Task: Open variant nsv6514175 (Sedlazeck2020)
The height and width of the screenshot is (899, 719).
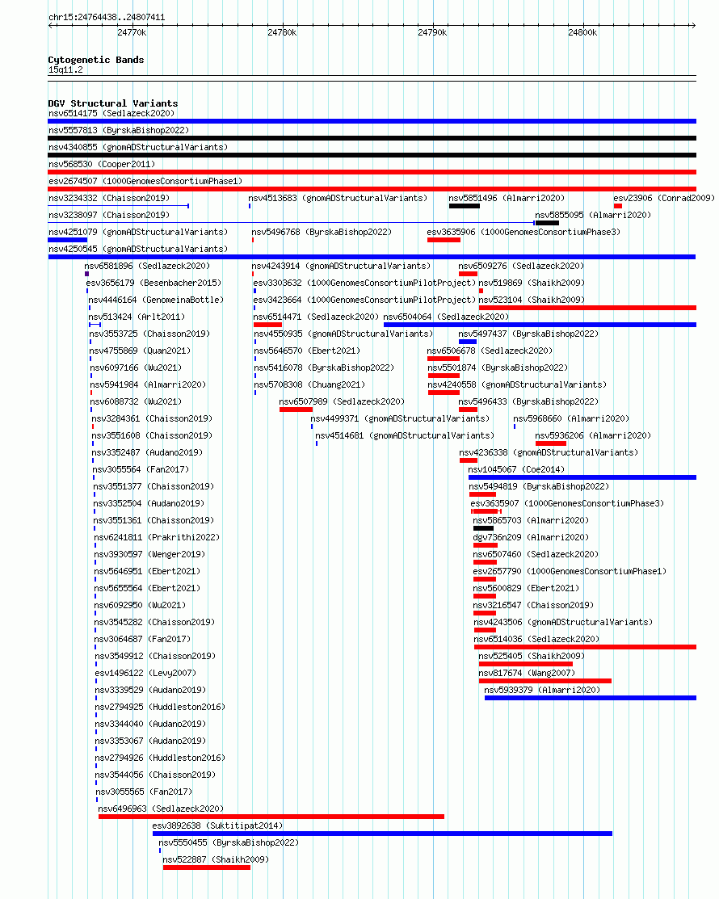Action: tap(111, 114)
